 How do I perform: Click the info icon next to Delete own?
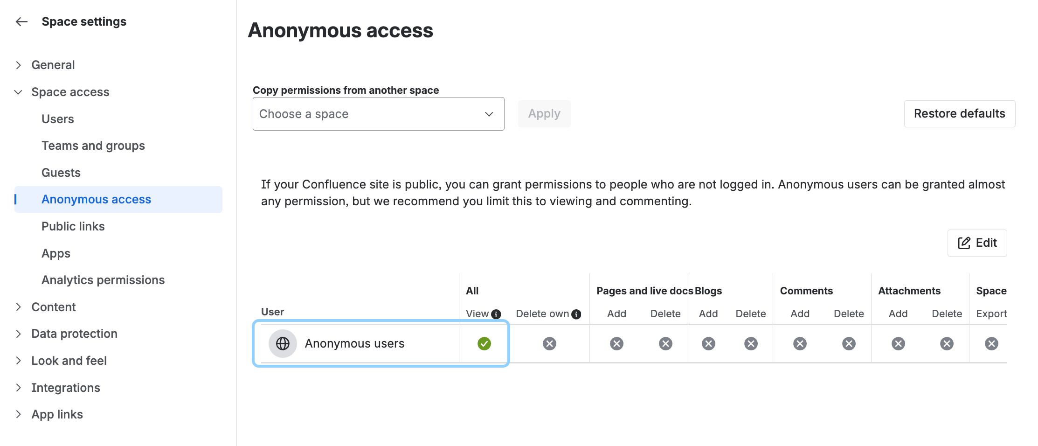click(576, 314)
